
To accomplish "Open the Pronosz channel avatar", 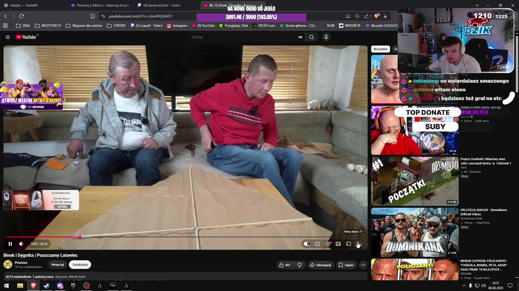I will (x=8, y=264).
